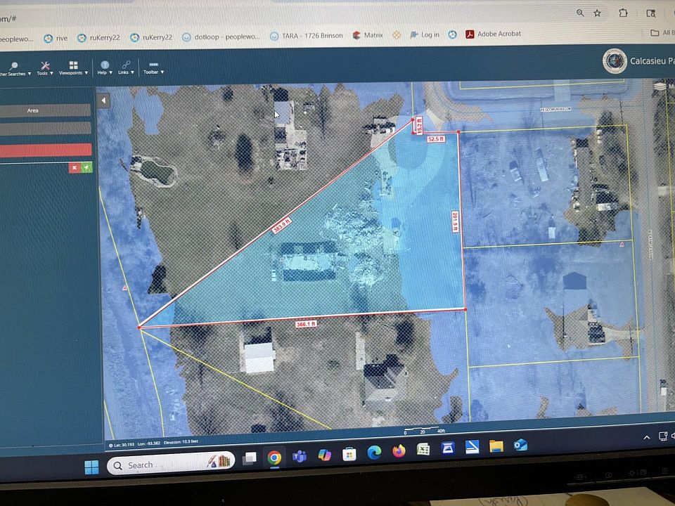Expand the Viewpoints dropdown arrow
Viewport: 675px width, 506px height.
click(x=86, y=72)
